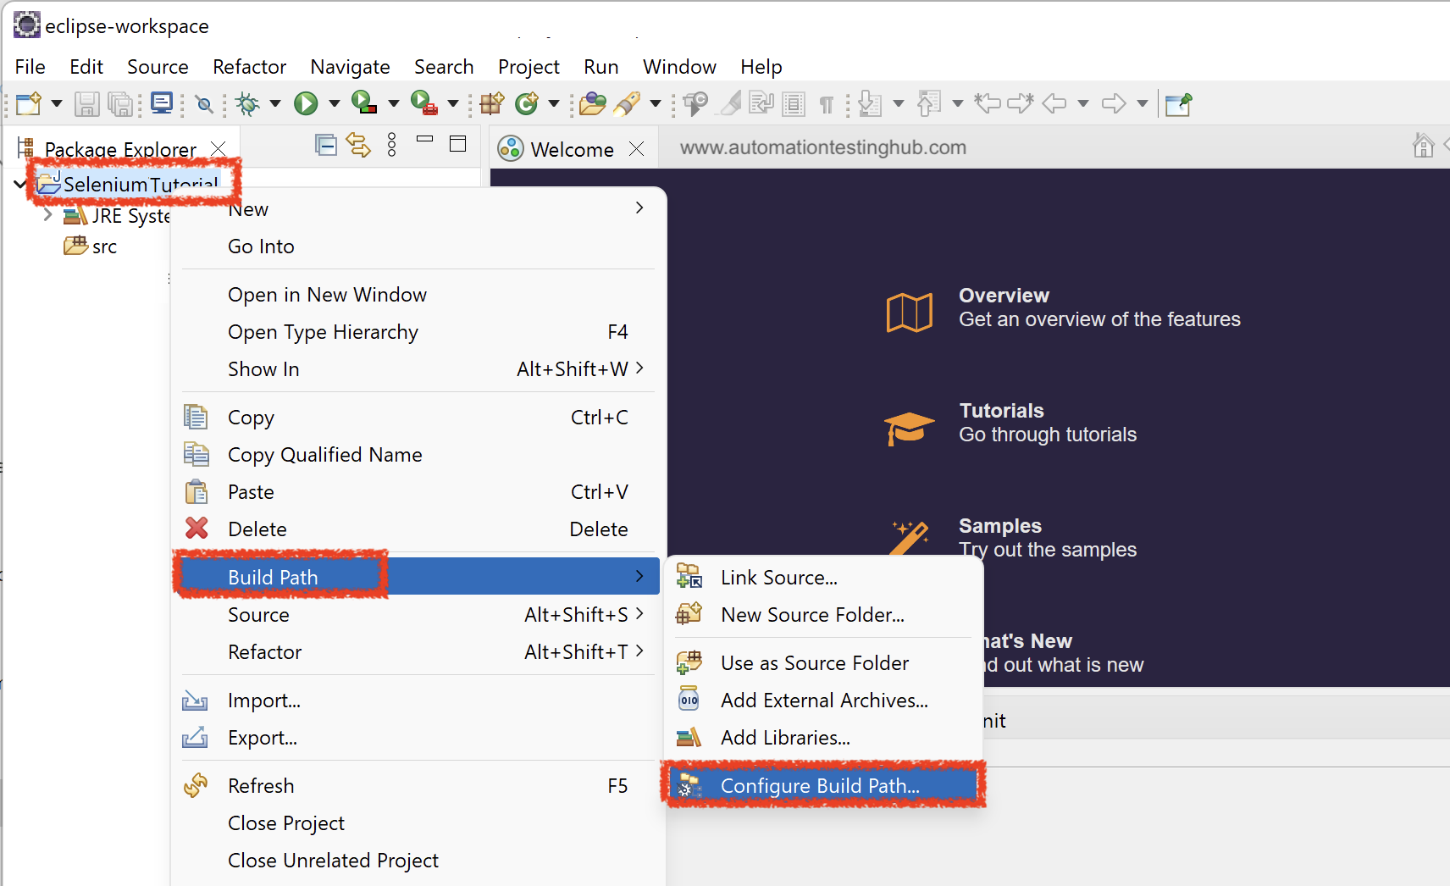
Task: Expand the JRE System Library node
Action: pos(48,215)
